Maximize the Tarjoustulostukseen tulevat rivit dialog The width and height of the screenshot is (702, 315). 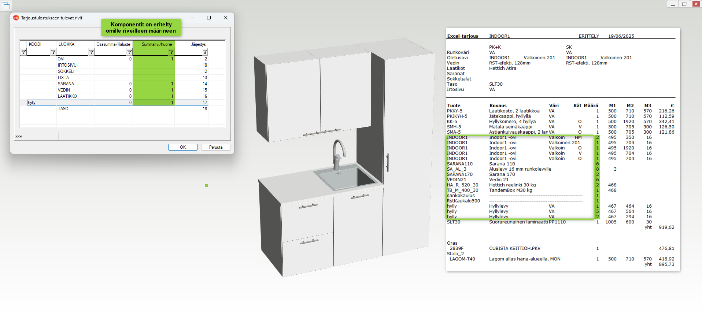coord(209,18)
